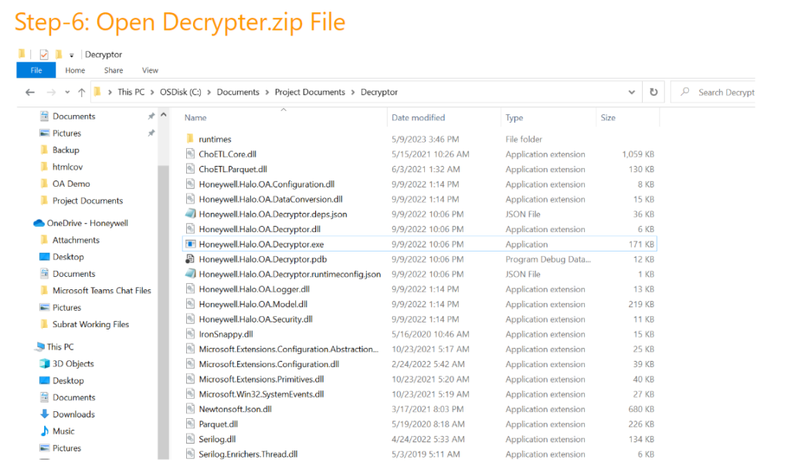Open OneDrive - Honeywell in sidebar
The width and height of the screenshot is (791, 476).
click(87, 223)
